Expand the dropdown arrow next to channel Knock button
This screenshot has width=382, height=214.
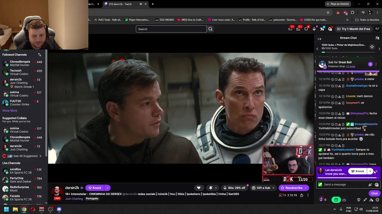[x=107, y=188]
